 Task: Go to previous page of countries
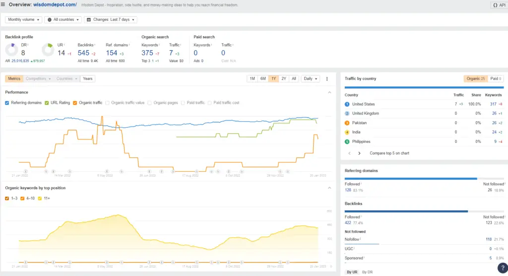coord(349,153)
